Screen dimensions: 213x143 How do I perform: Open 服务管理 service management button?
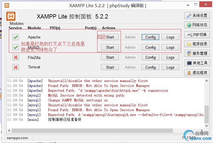(197, 53)
